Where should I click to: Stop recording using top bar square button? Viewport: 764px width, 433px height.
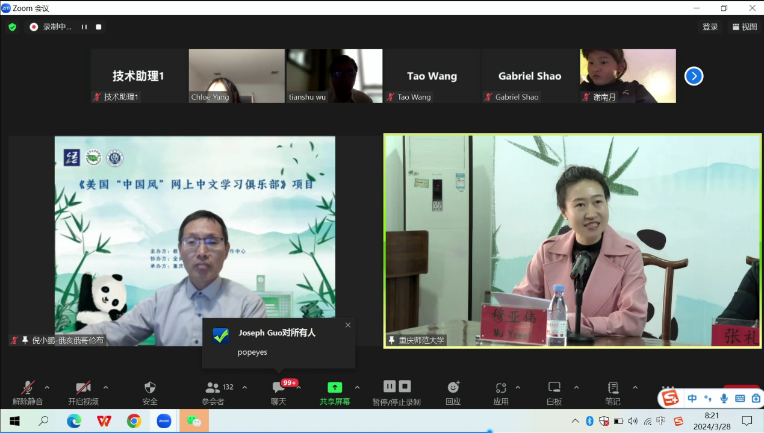[x=99, y=27]
